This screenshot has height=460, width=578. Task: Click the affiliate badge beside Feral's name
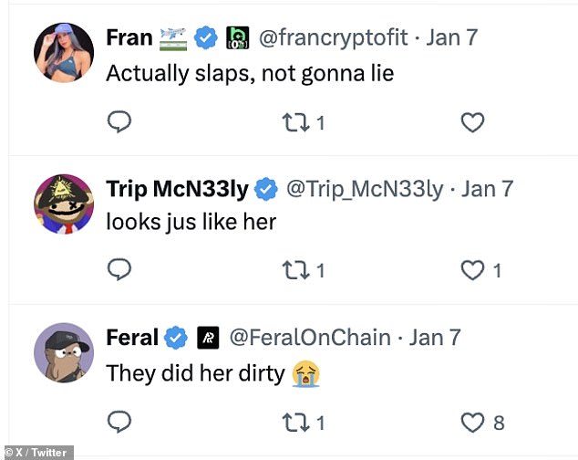point(208,339)
